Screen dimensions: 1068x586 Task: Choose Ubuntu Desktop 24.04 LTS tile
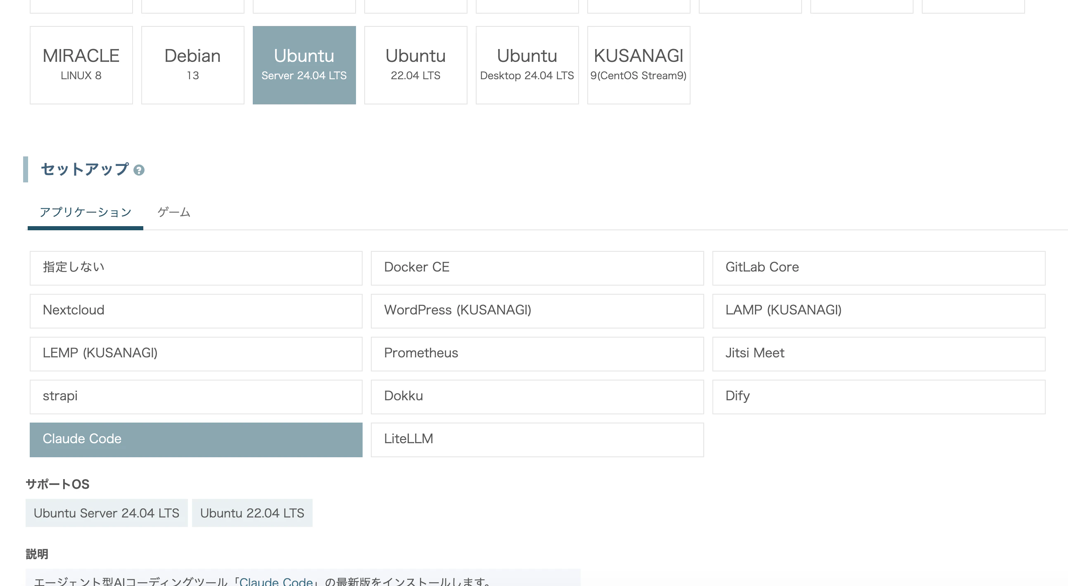[x=527, y=65]
